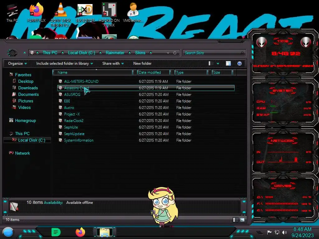
Task: Click the RadarClock2 folder icon
Action: (x=60, y=120)
